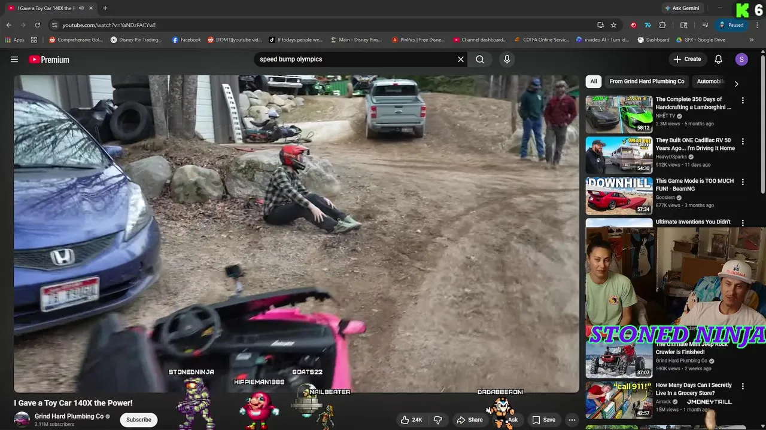Open the Facebook bookmark

186,40
